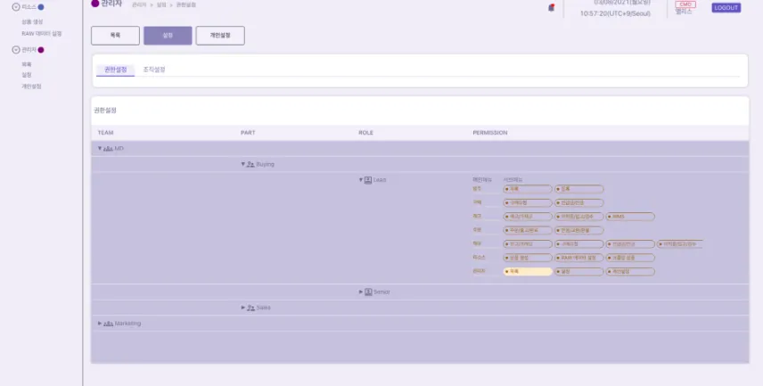Open 설정 under sidebar 관리자
Screen dimensions: 763x386
point(26,75)
